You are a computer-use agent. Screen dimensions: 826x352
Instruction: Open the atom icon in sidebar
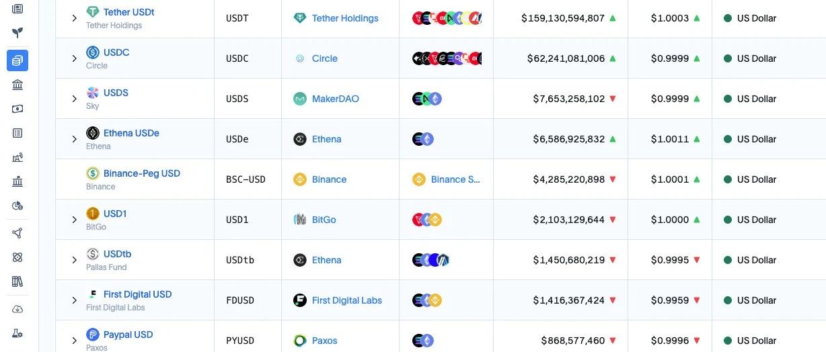pyautogui.click(x=17, y=257)
